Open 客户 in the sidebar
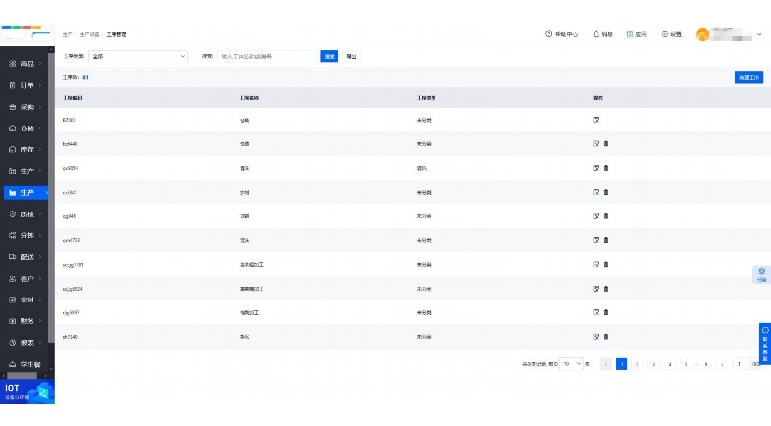 point(26,279)
